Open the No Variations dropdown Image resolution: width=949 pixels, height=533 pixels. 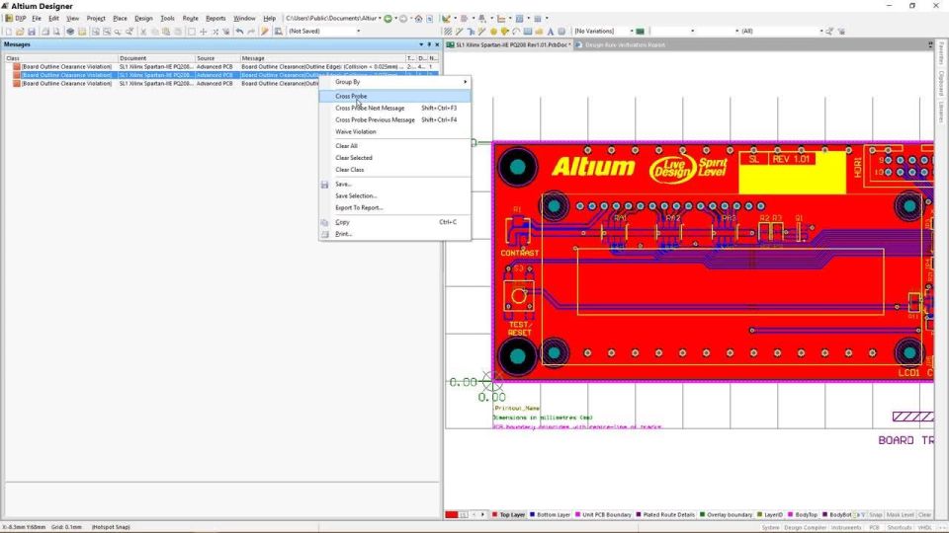tap(632, 32)
